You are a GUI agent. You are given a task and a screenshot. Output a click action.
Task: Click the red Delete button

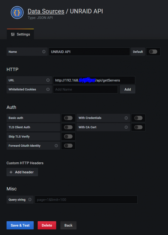(x=47, y=225)
